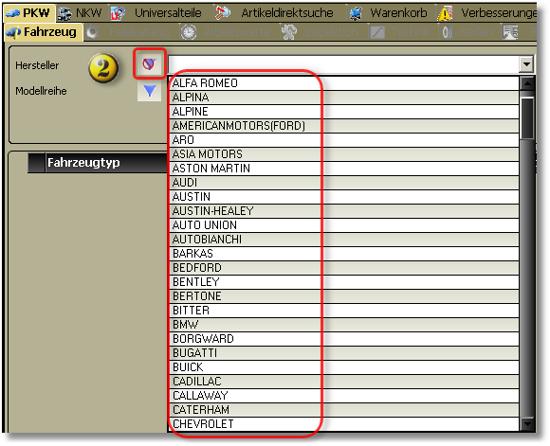This screenshot has width=550, height=446.
Task: Click the Inspektion sub-tab
Action: click(321, 32)
